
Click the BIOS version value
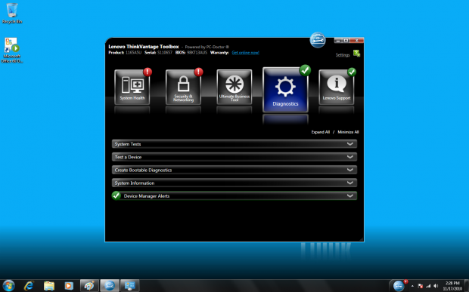coord(197,53)
